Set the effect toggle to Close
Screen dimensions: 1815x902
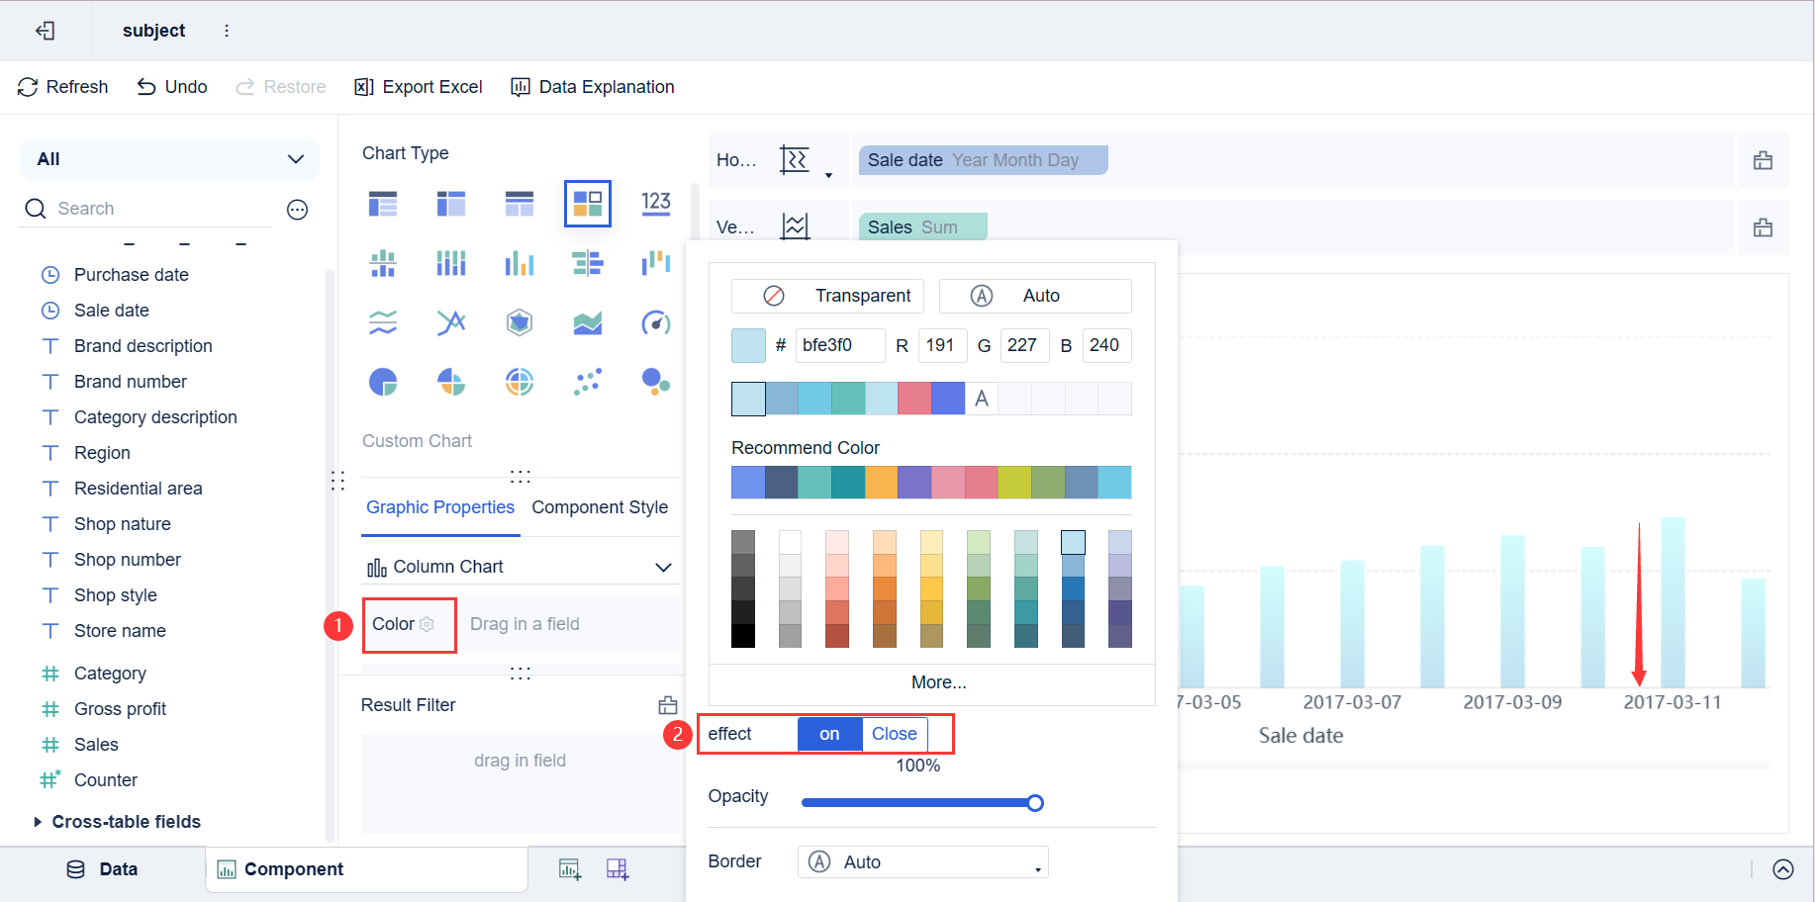[894, 734]
